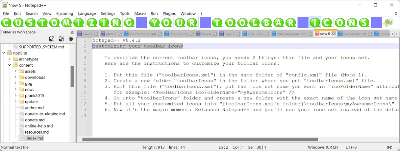Open the Plugins menu
The width and height of the screenshot is (400, 151).
tap(169, 13)
